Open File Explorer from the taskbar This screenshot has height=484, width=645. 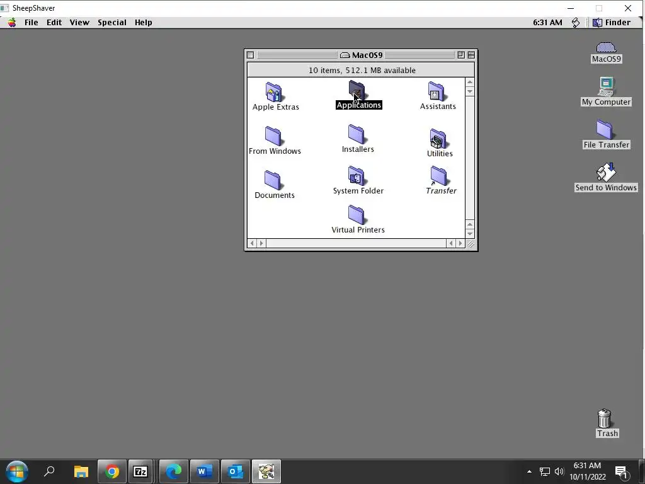81,471
